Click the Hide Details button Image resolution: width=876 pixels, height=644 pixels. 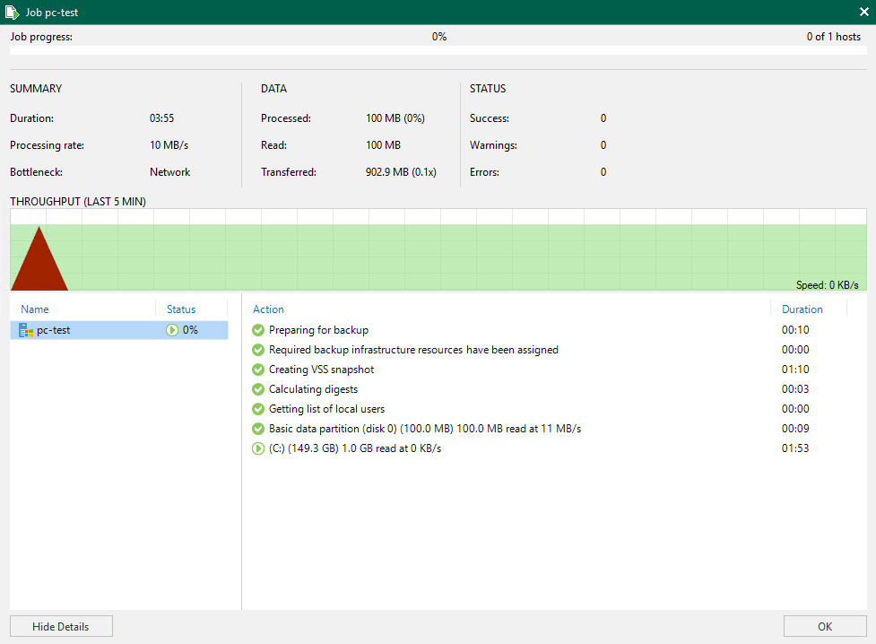point(61,627)
